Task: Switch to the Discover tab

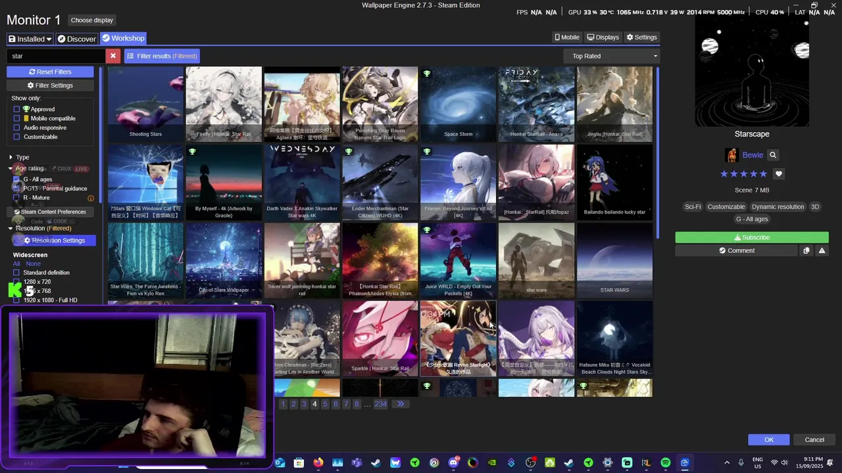Action: [x=77, y=39]
